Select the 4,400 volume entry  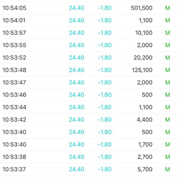click(x=145, y=119)
